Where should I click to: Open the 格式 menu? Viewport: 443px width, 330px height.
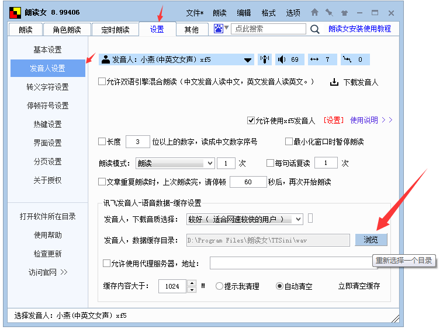click(268, 13)
